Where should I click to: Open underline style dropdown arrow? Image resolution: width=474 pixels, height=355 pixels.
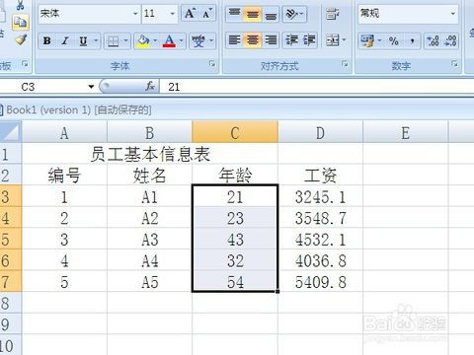96,40
